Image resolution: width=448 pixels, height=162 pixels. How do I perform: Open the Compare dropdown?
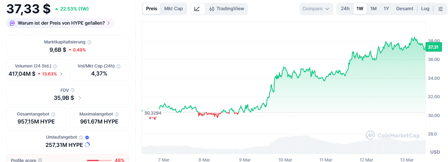[316, 9]
